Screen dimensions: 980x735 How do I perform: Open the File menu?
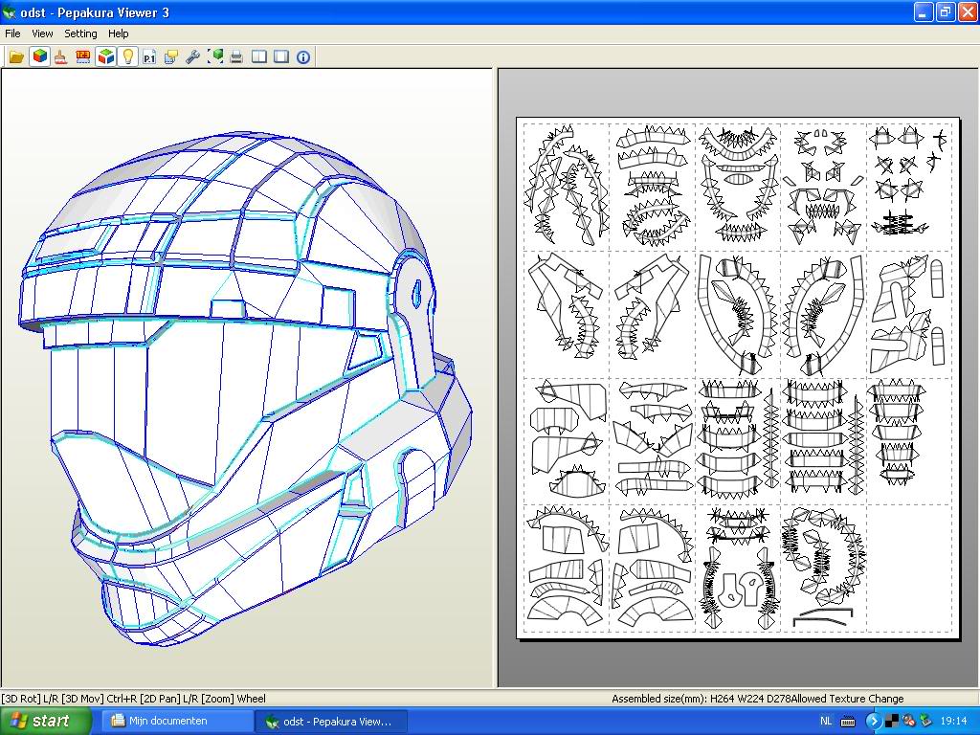[x=12, y=33]
